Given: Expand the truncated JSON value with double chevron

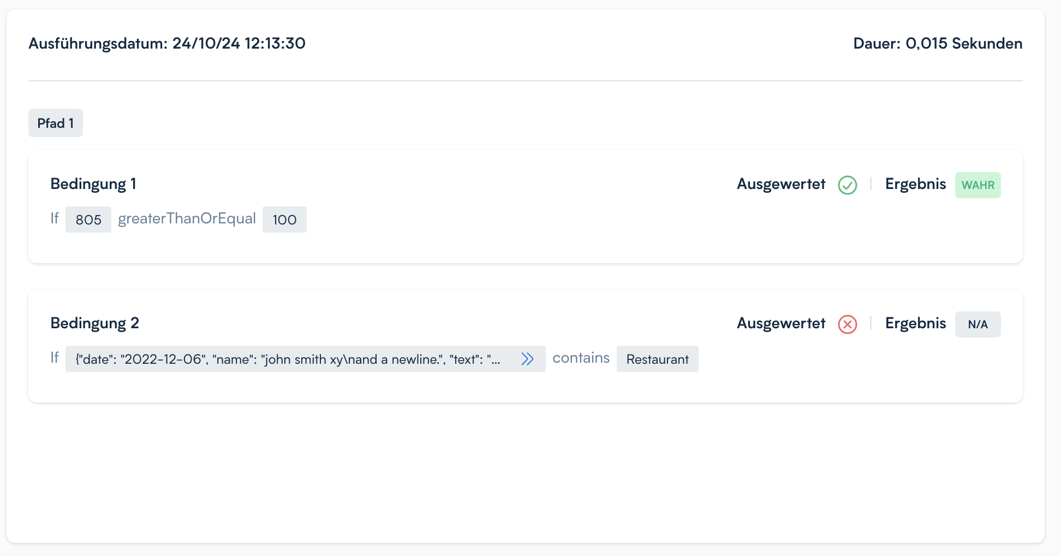Looking at the screenshot, I should 527,359.
